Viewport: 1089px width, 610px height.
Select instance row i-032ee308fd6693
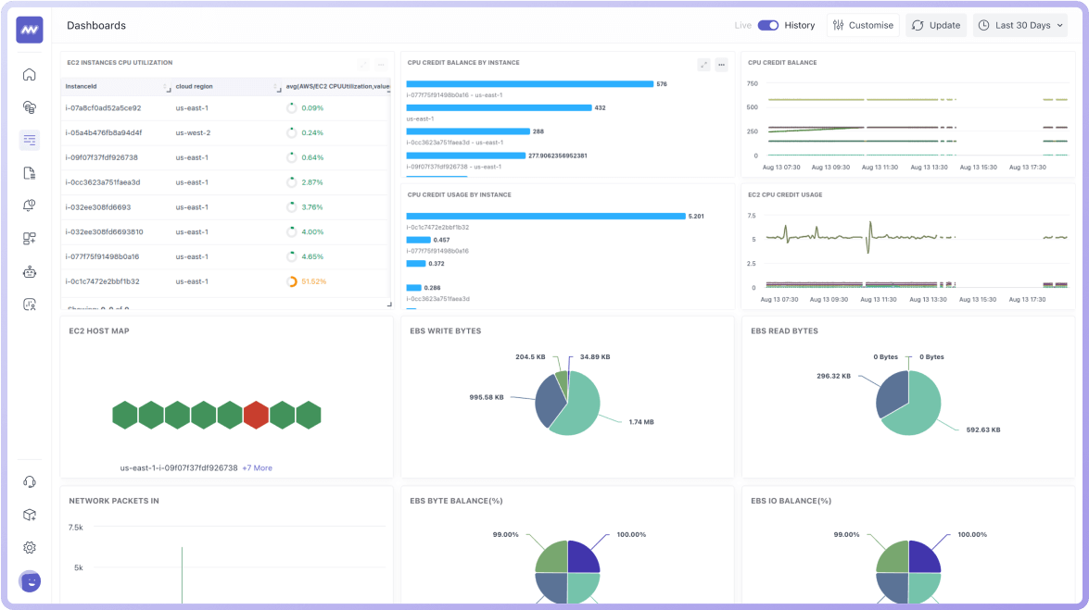pyautogui.click(x=225, y=206)
